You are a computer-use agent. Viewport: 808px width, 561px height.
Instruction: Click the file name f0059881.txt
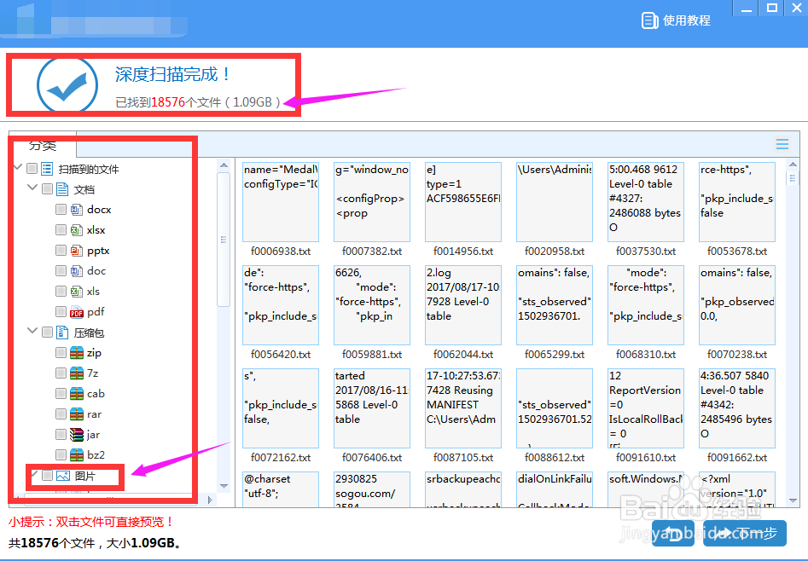pos(372,355)
